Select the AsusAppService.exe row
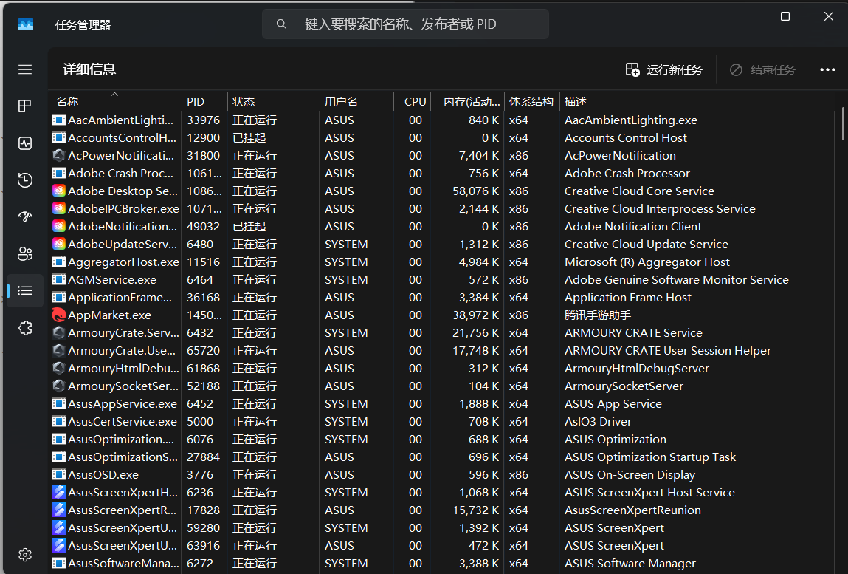The width and height of the screenshot is (848, 574). point(442,403)
